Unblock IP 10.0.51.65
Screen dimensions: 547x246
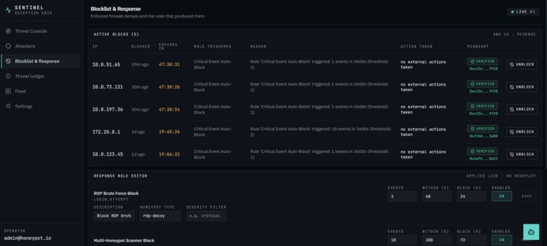[522, 65]
